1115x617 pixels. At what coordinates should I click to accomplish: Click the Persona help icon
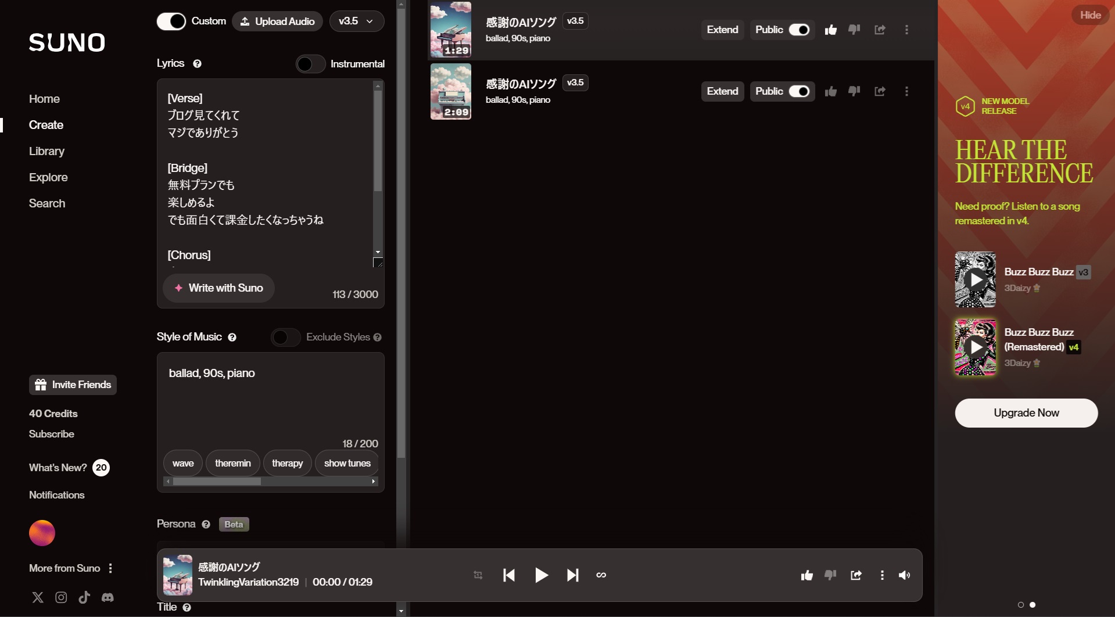point(206,525)
